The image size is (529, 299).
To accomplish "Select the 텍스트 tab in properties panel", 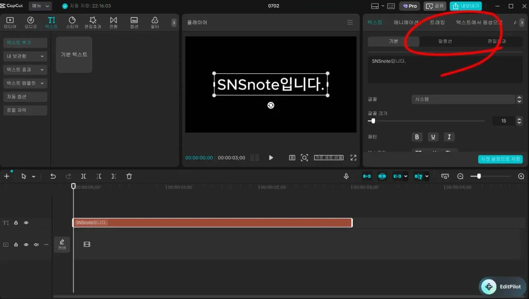I will tap(375, 22).
